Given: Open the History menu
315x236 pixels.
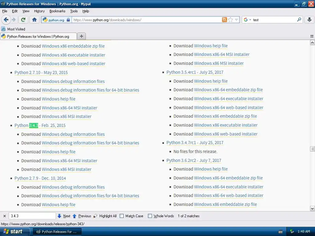Looking at the screenshot, I should pyautogui.click(x=39, y=11).
